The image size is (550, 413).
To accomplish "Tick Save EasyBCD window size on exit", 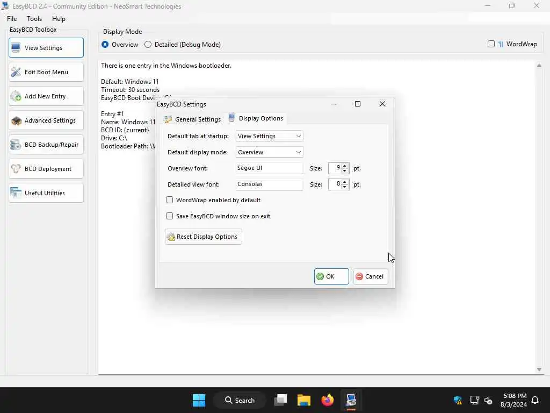I will pyautogui.click(x=169, y=216).
